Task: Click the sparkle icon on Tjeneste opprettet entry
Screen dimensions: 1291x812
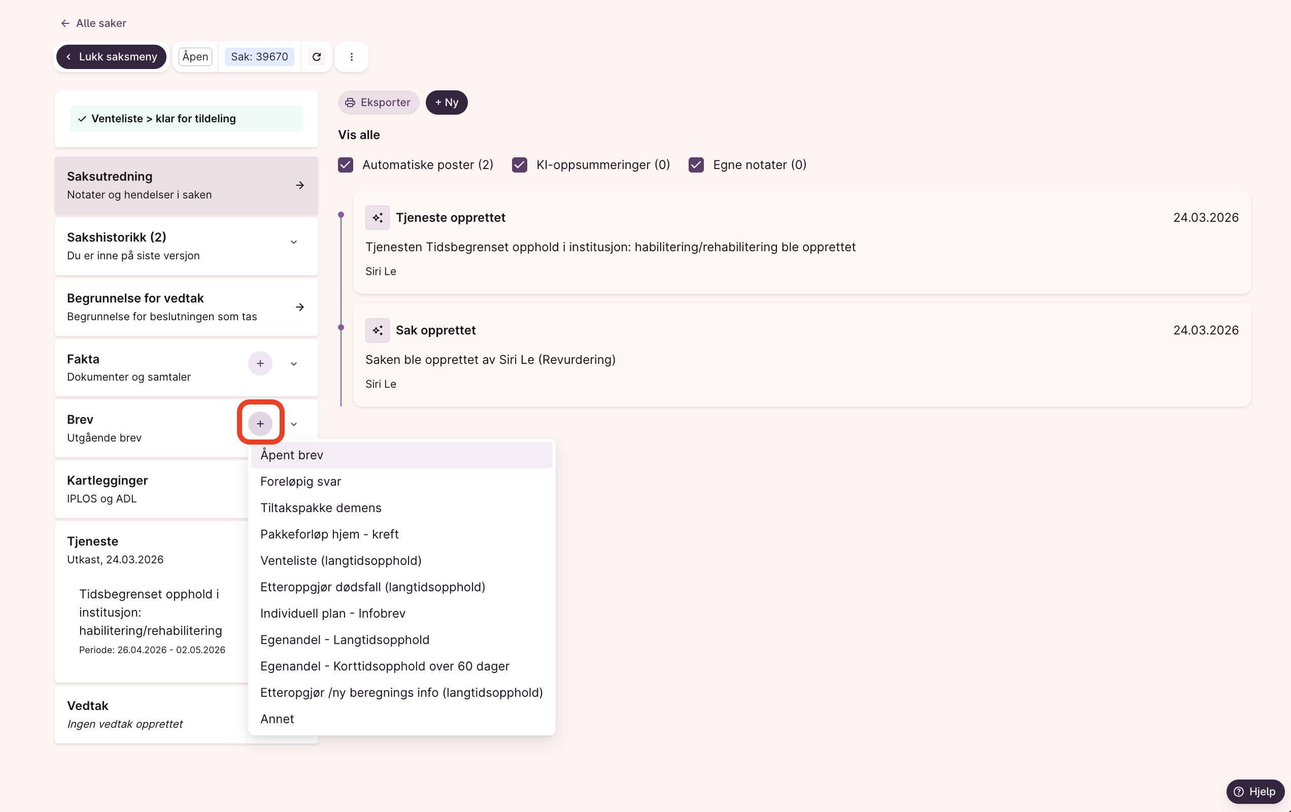Action: (378, 218)
